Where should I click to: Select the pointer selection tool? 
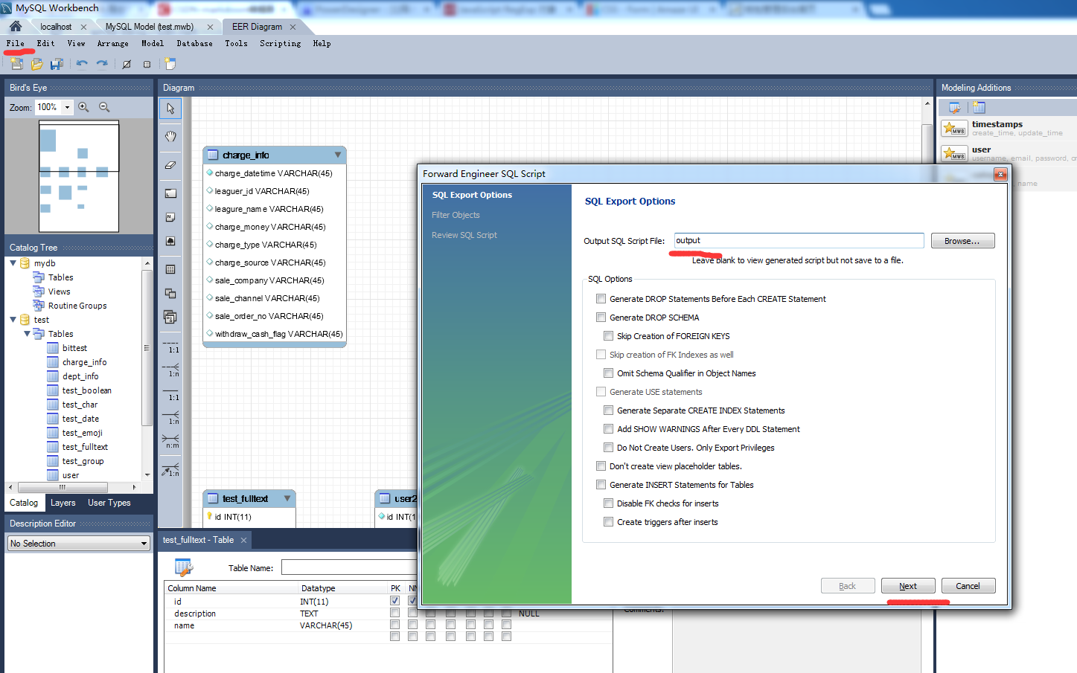(x=170, y=109)
